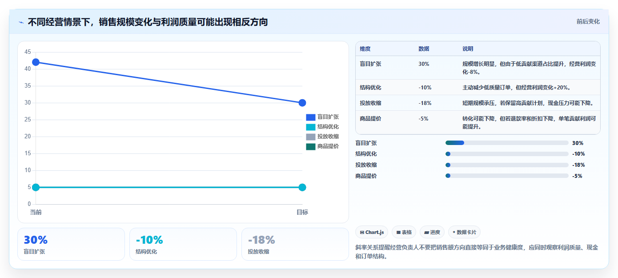
Task: Click the footnote starting 斜率关系提醒
Action: [x=477, y=252]
